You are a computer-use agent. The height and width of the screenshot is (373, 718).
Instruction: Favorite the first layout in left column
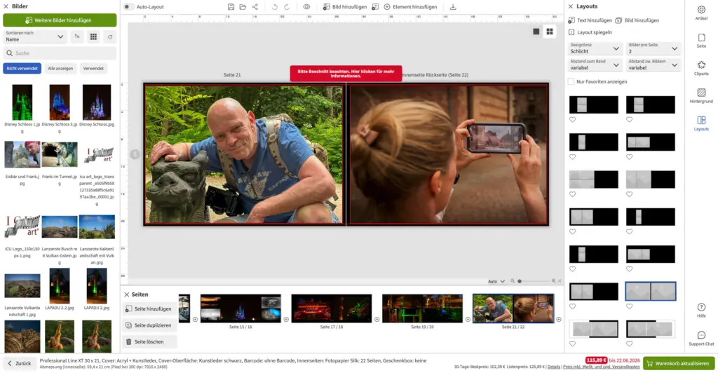(572, 119)
